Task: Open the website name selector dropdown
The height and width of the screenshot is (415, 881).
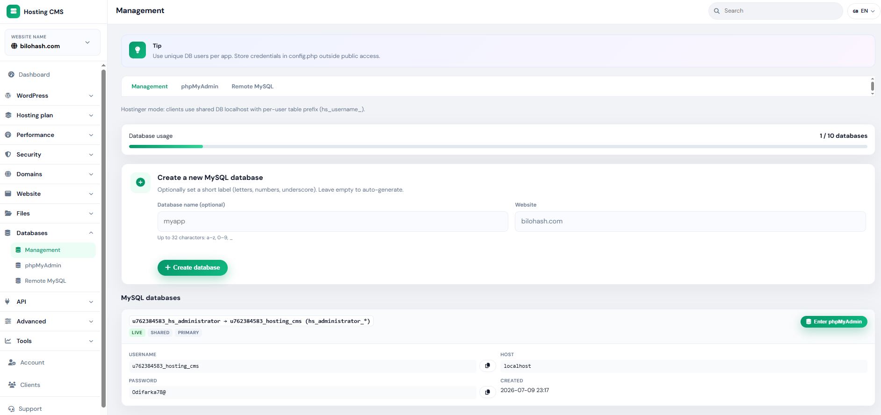Action: point(52,42)
